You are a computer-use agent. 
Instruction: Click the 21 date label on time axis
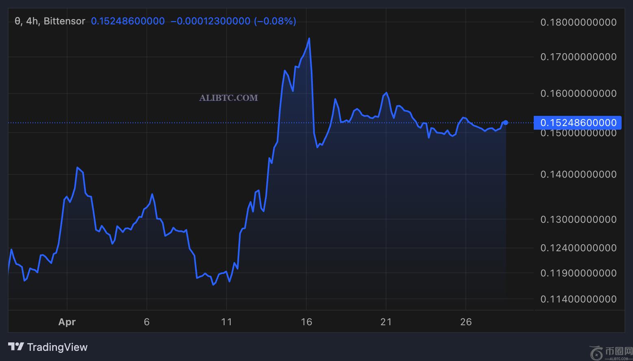pos(386,322)
